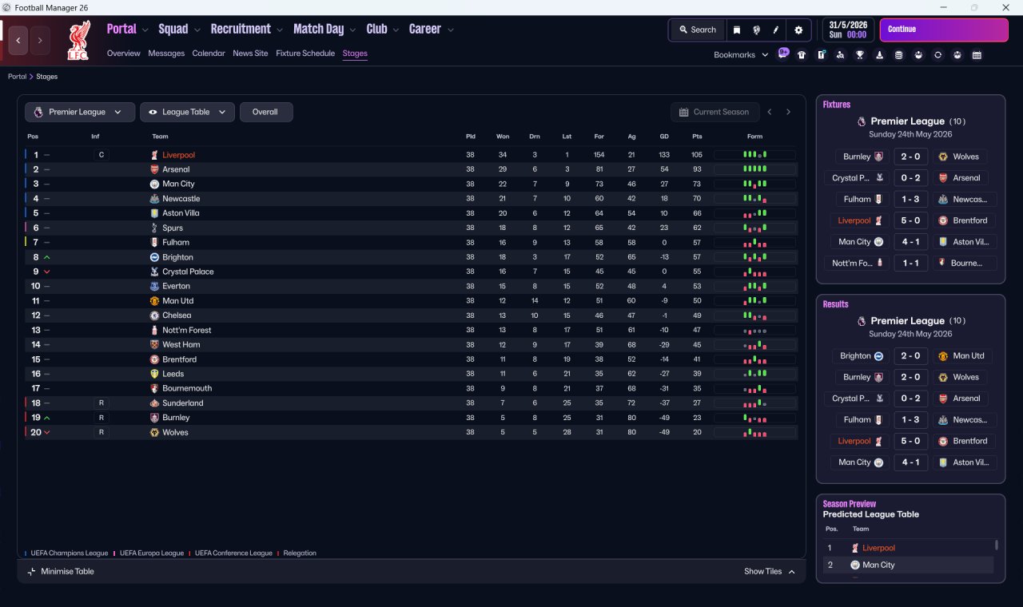Click the Portal breadcrumb link

(x=17, y=77)
